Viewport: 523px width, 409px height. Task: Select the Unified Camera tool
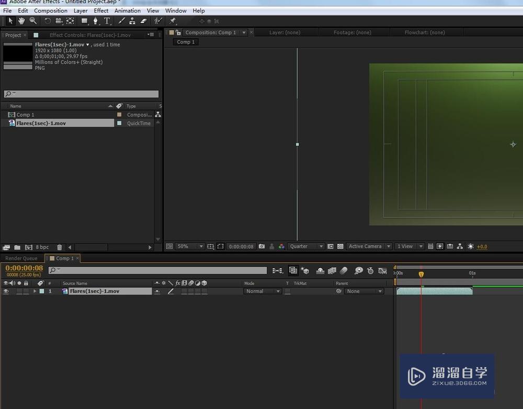pyautogui.click(x=59, y=21)
